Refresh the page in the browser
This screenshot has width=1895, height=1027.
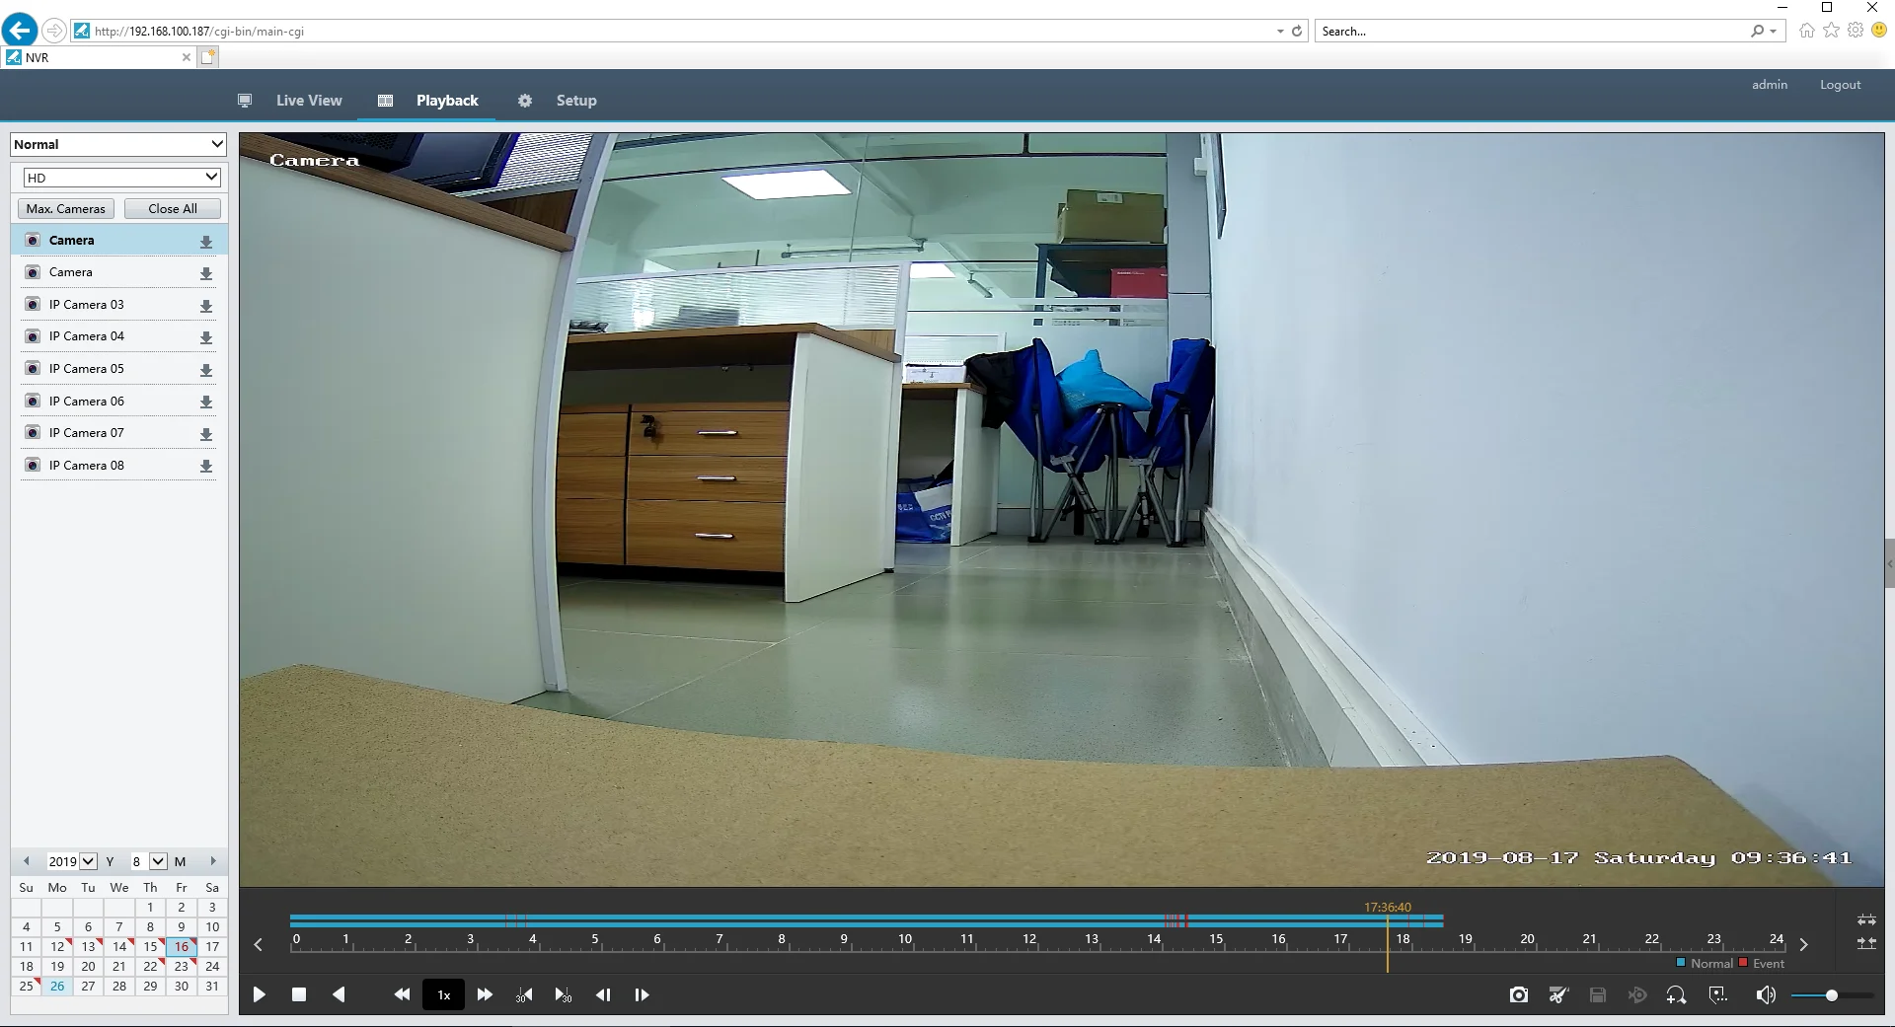[1297, 32]
